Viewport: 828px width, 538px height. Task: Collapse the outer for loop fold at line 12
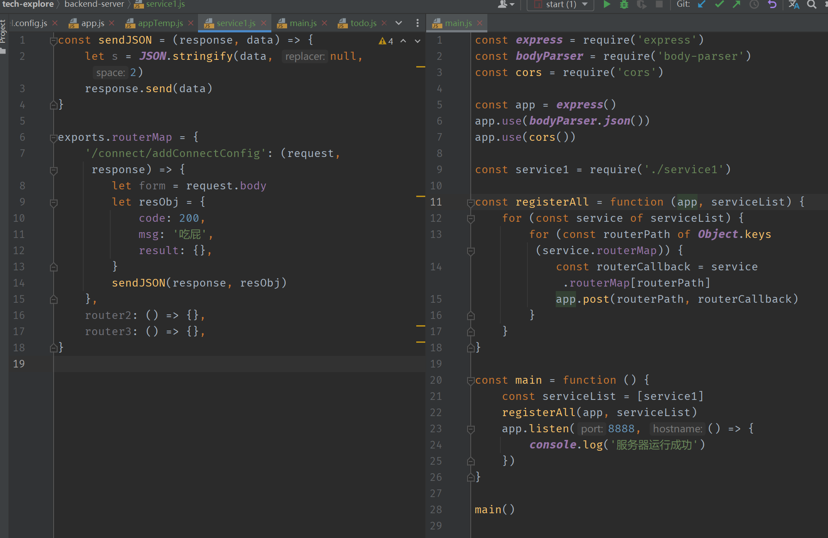coord(471,219)
